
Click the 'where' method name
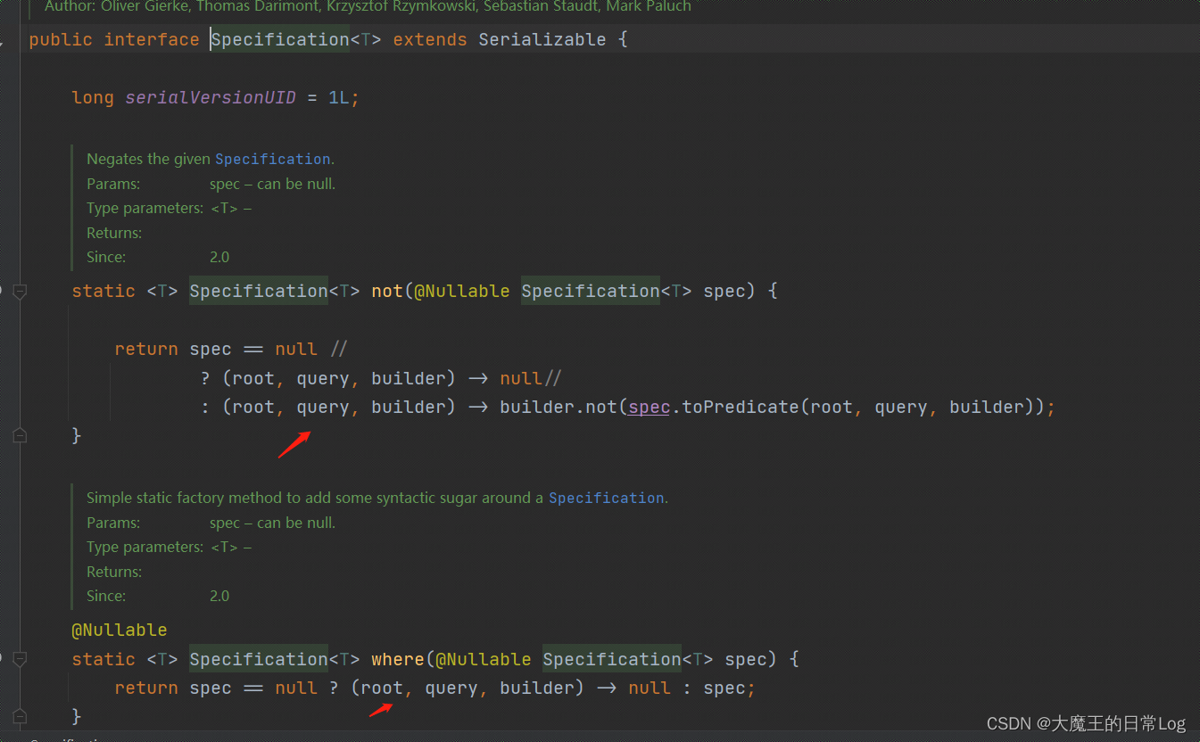[x=398, y=659]
